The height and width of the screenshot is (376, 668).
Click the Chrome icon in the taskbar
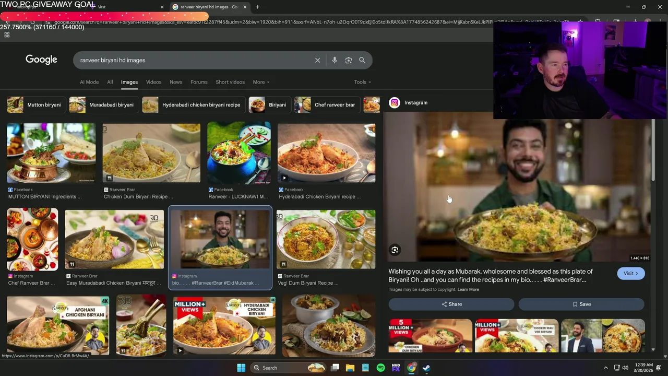click(x=411, y=368)
